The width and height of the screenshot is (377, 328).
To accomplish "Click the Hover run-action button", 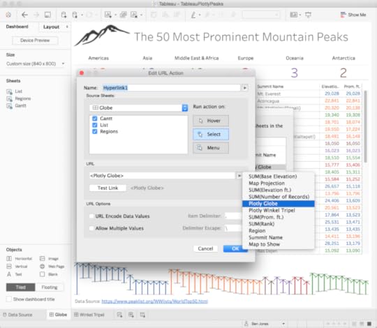I will pos(211,121).
